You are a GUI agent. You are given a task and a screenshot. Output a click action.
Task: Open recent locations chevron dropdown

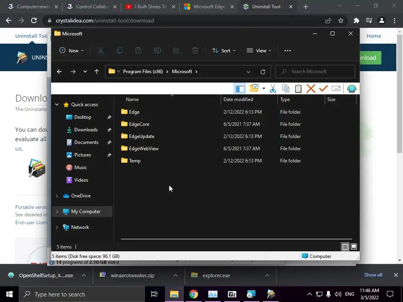coord(85,72)
